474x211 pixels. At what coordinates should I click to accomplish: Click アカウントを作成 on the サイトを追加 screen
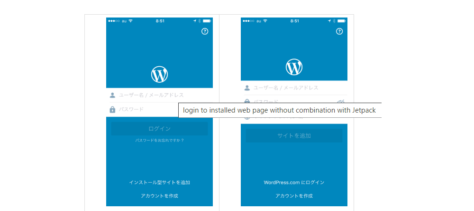[294, 196]
